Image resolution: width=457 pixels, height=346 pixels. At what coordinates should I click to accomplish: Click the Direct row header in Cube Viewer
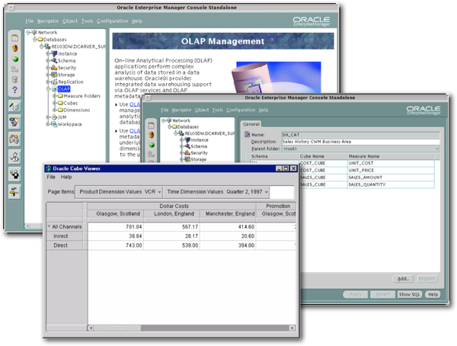(x=65, y=245)
